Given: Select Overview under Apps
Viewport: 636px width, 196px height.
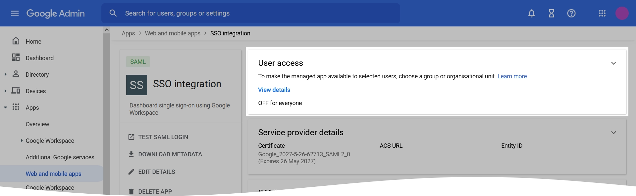Looking at the screenshot, I should 37,124.
